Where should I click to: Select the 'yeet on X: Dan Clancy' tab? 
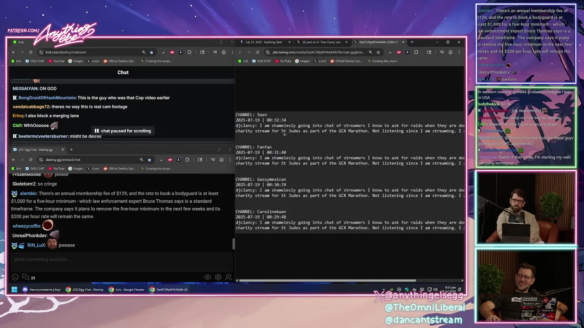(x=321, y=42)
